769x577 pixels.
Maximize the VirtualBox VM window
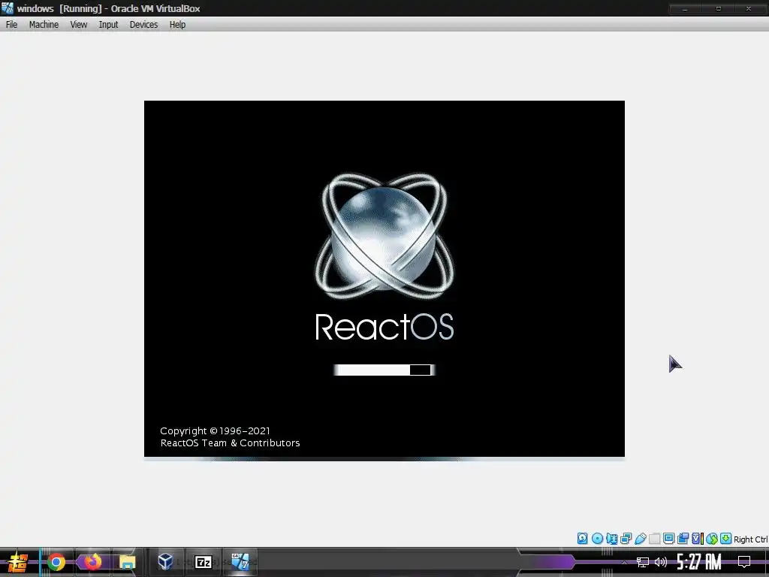tap(718, 9)
